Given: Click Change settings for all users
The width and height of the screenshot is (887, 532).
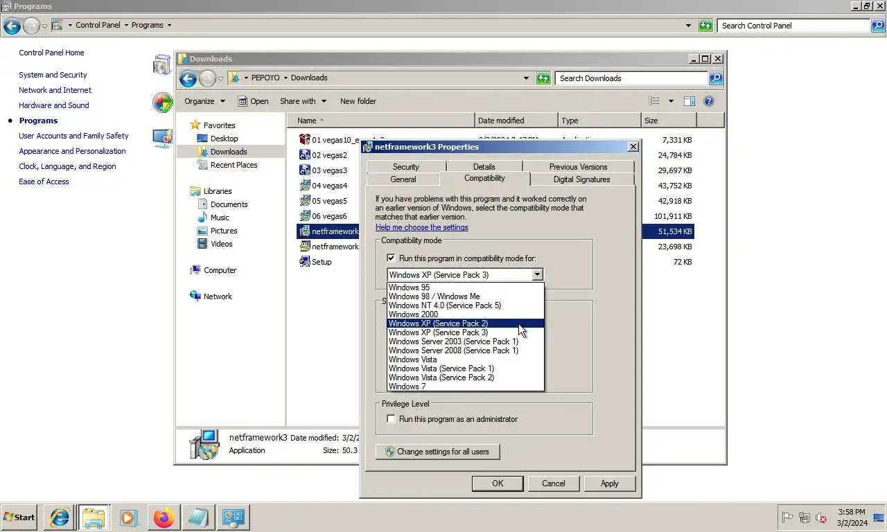Looking at the screenshot, I should coord(437,452).
